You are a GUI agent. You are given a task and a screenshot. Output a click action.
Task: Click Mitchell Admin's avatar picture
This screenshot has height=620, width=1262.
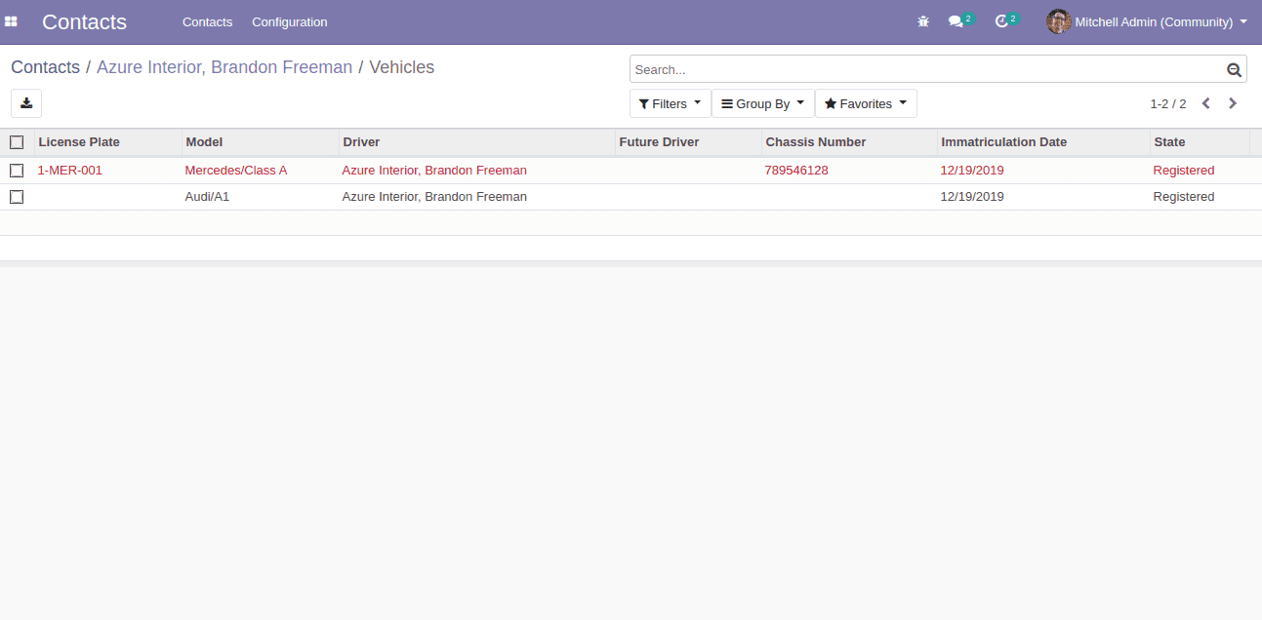[1058, 21]
